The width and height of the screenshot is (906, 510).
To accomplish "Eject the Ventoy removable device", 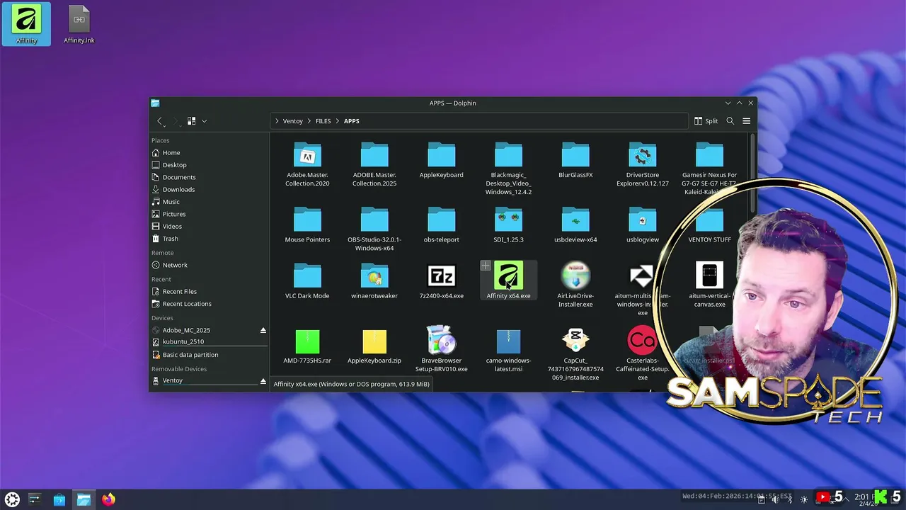I will click(263, 381).
